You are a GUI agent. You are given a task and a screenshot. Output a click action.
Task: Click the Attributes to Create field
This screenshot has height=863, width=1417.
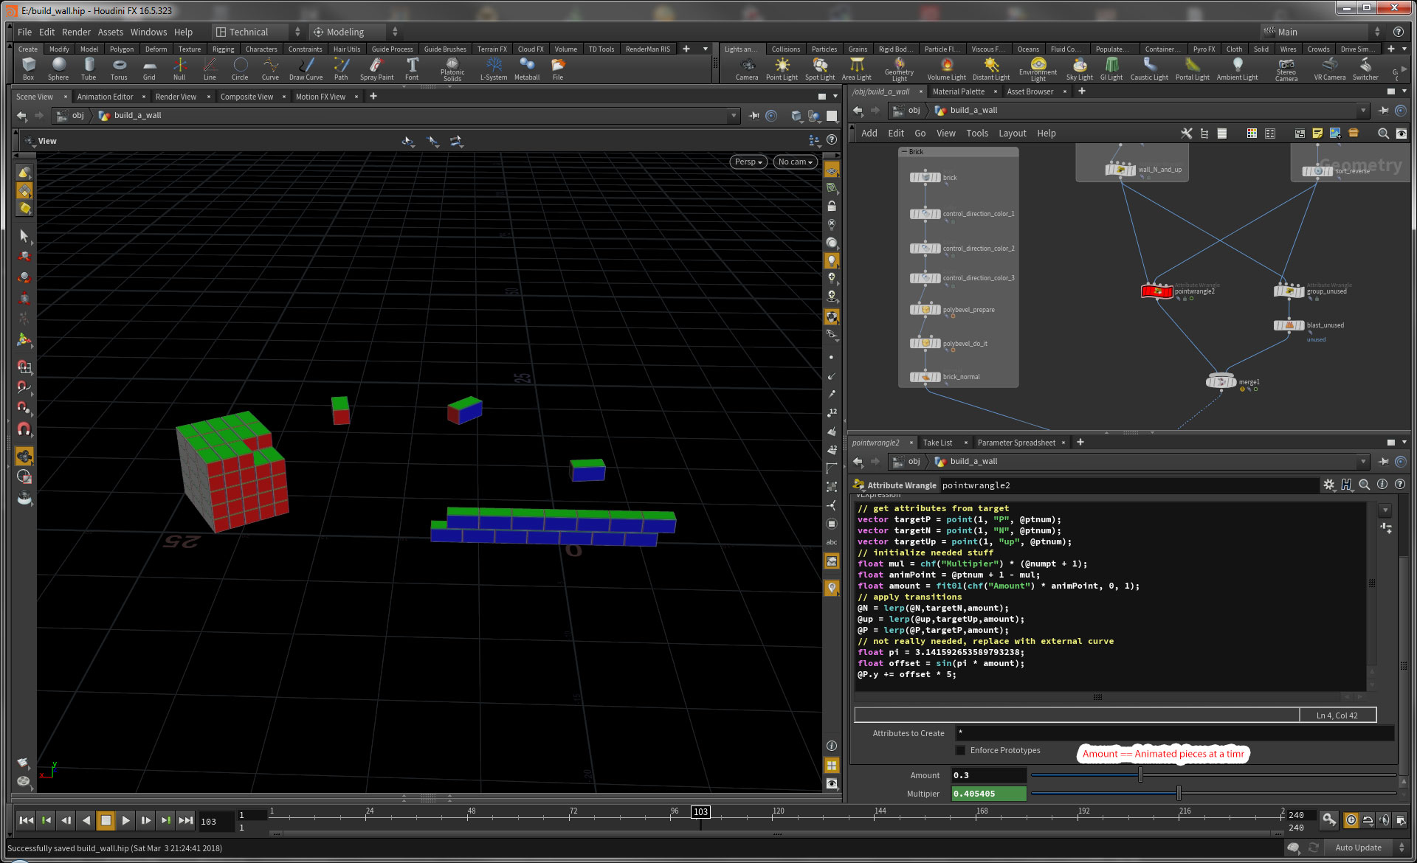pyautogui.click(x=1175, y=733)
